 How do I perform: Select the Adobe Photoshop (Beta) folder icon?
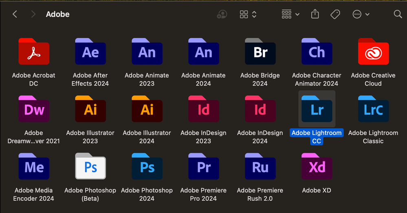pyautogui.click(x=90, y=166)
